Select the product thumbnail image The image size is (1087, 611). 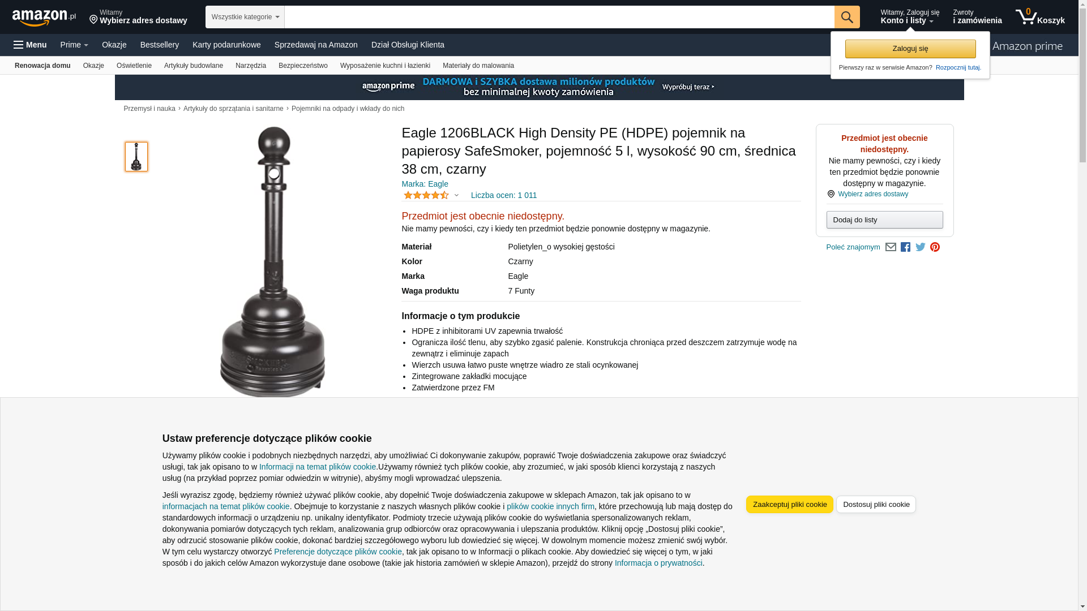click(x=136, y=157)
